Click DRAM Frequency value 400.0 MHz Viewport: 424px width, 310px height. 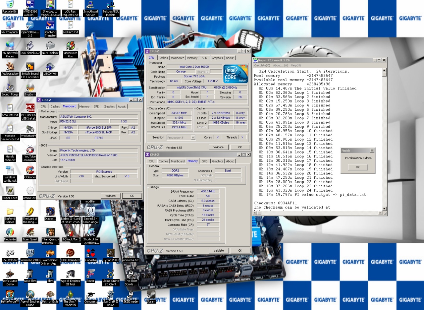pos(208,191)
